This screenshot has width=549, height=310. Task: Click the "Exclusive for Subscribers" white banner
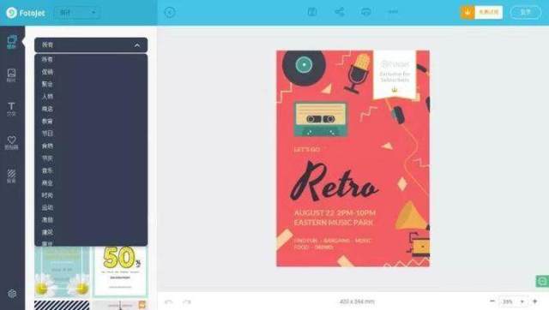[x=395, y=75]
